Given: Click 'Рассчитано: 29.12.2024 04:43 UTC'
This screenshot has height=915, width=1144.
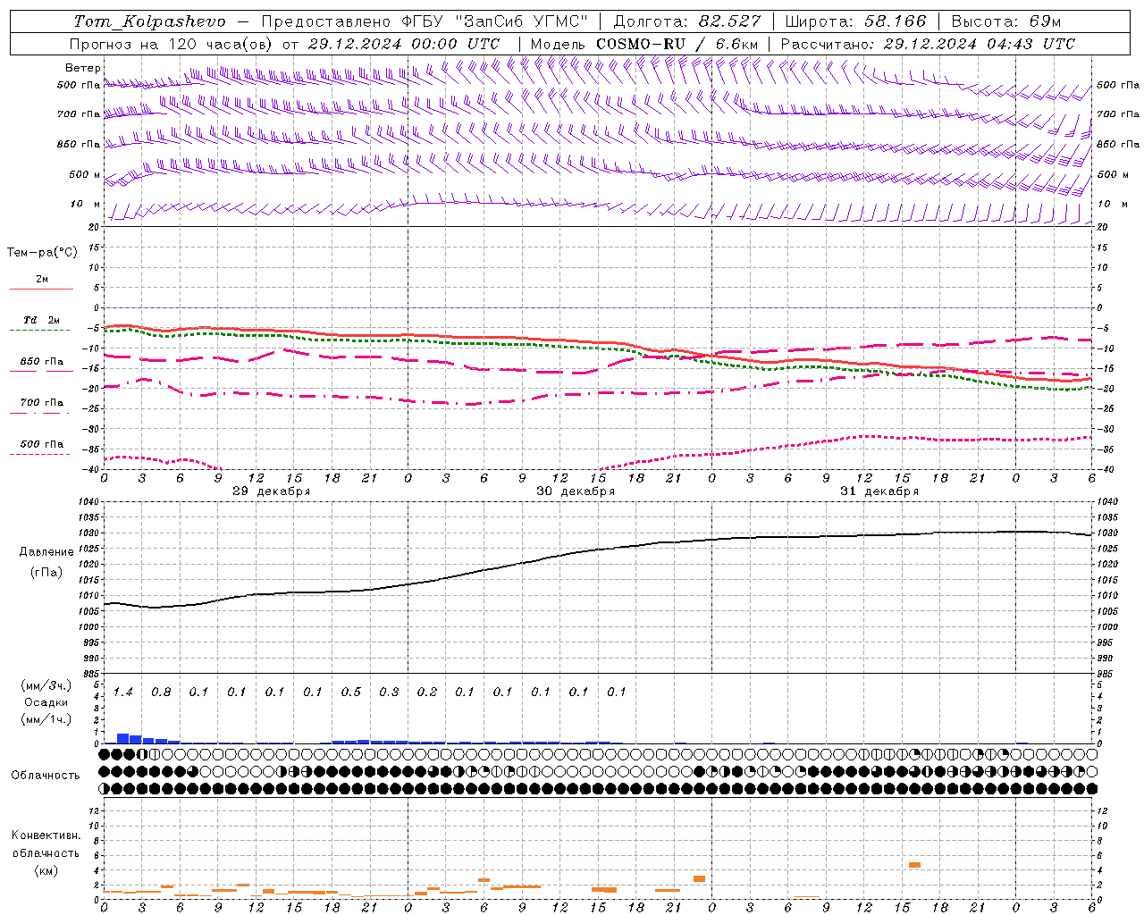Looking at the screenshot, I should click(x=928, y=44).
